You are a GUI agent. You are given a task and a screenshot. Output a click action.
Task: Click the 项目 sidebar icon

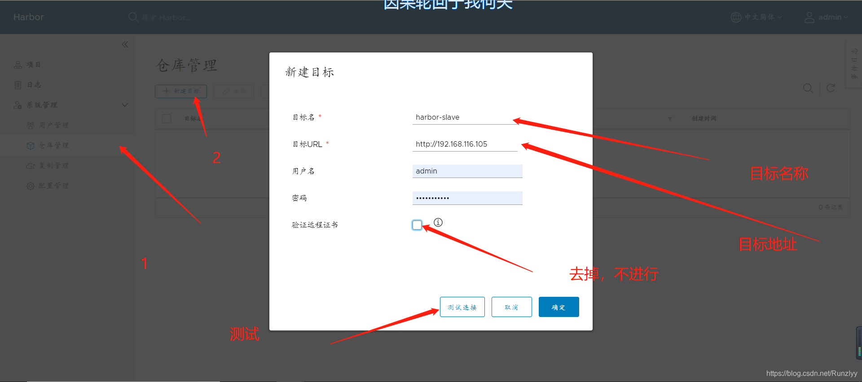point(18,65)
